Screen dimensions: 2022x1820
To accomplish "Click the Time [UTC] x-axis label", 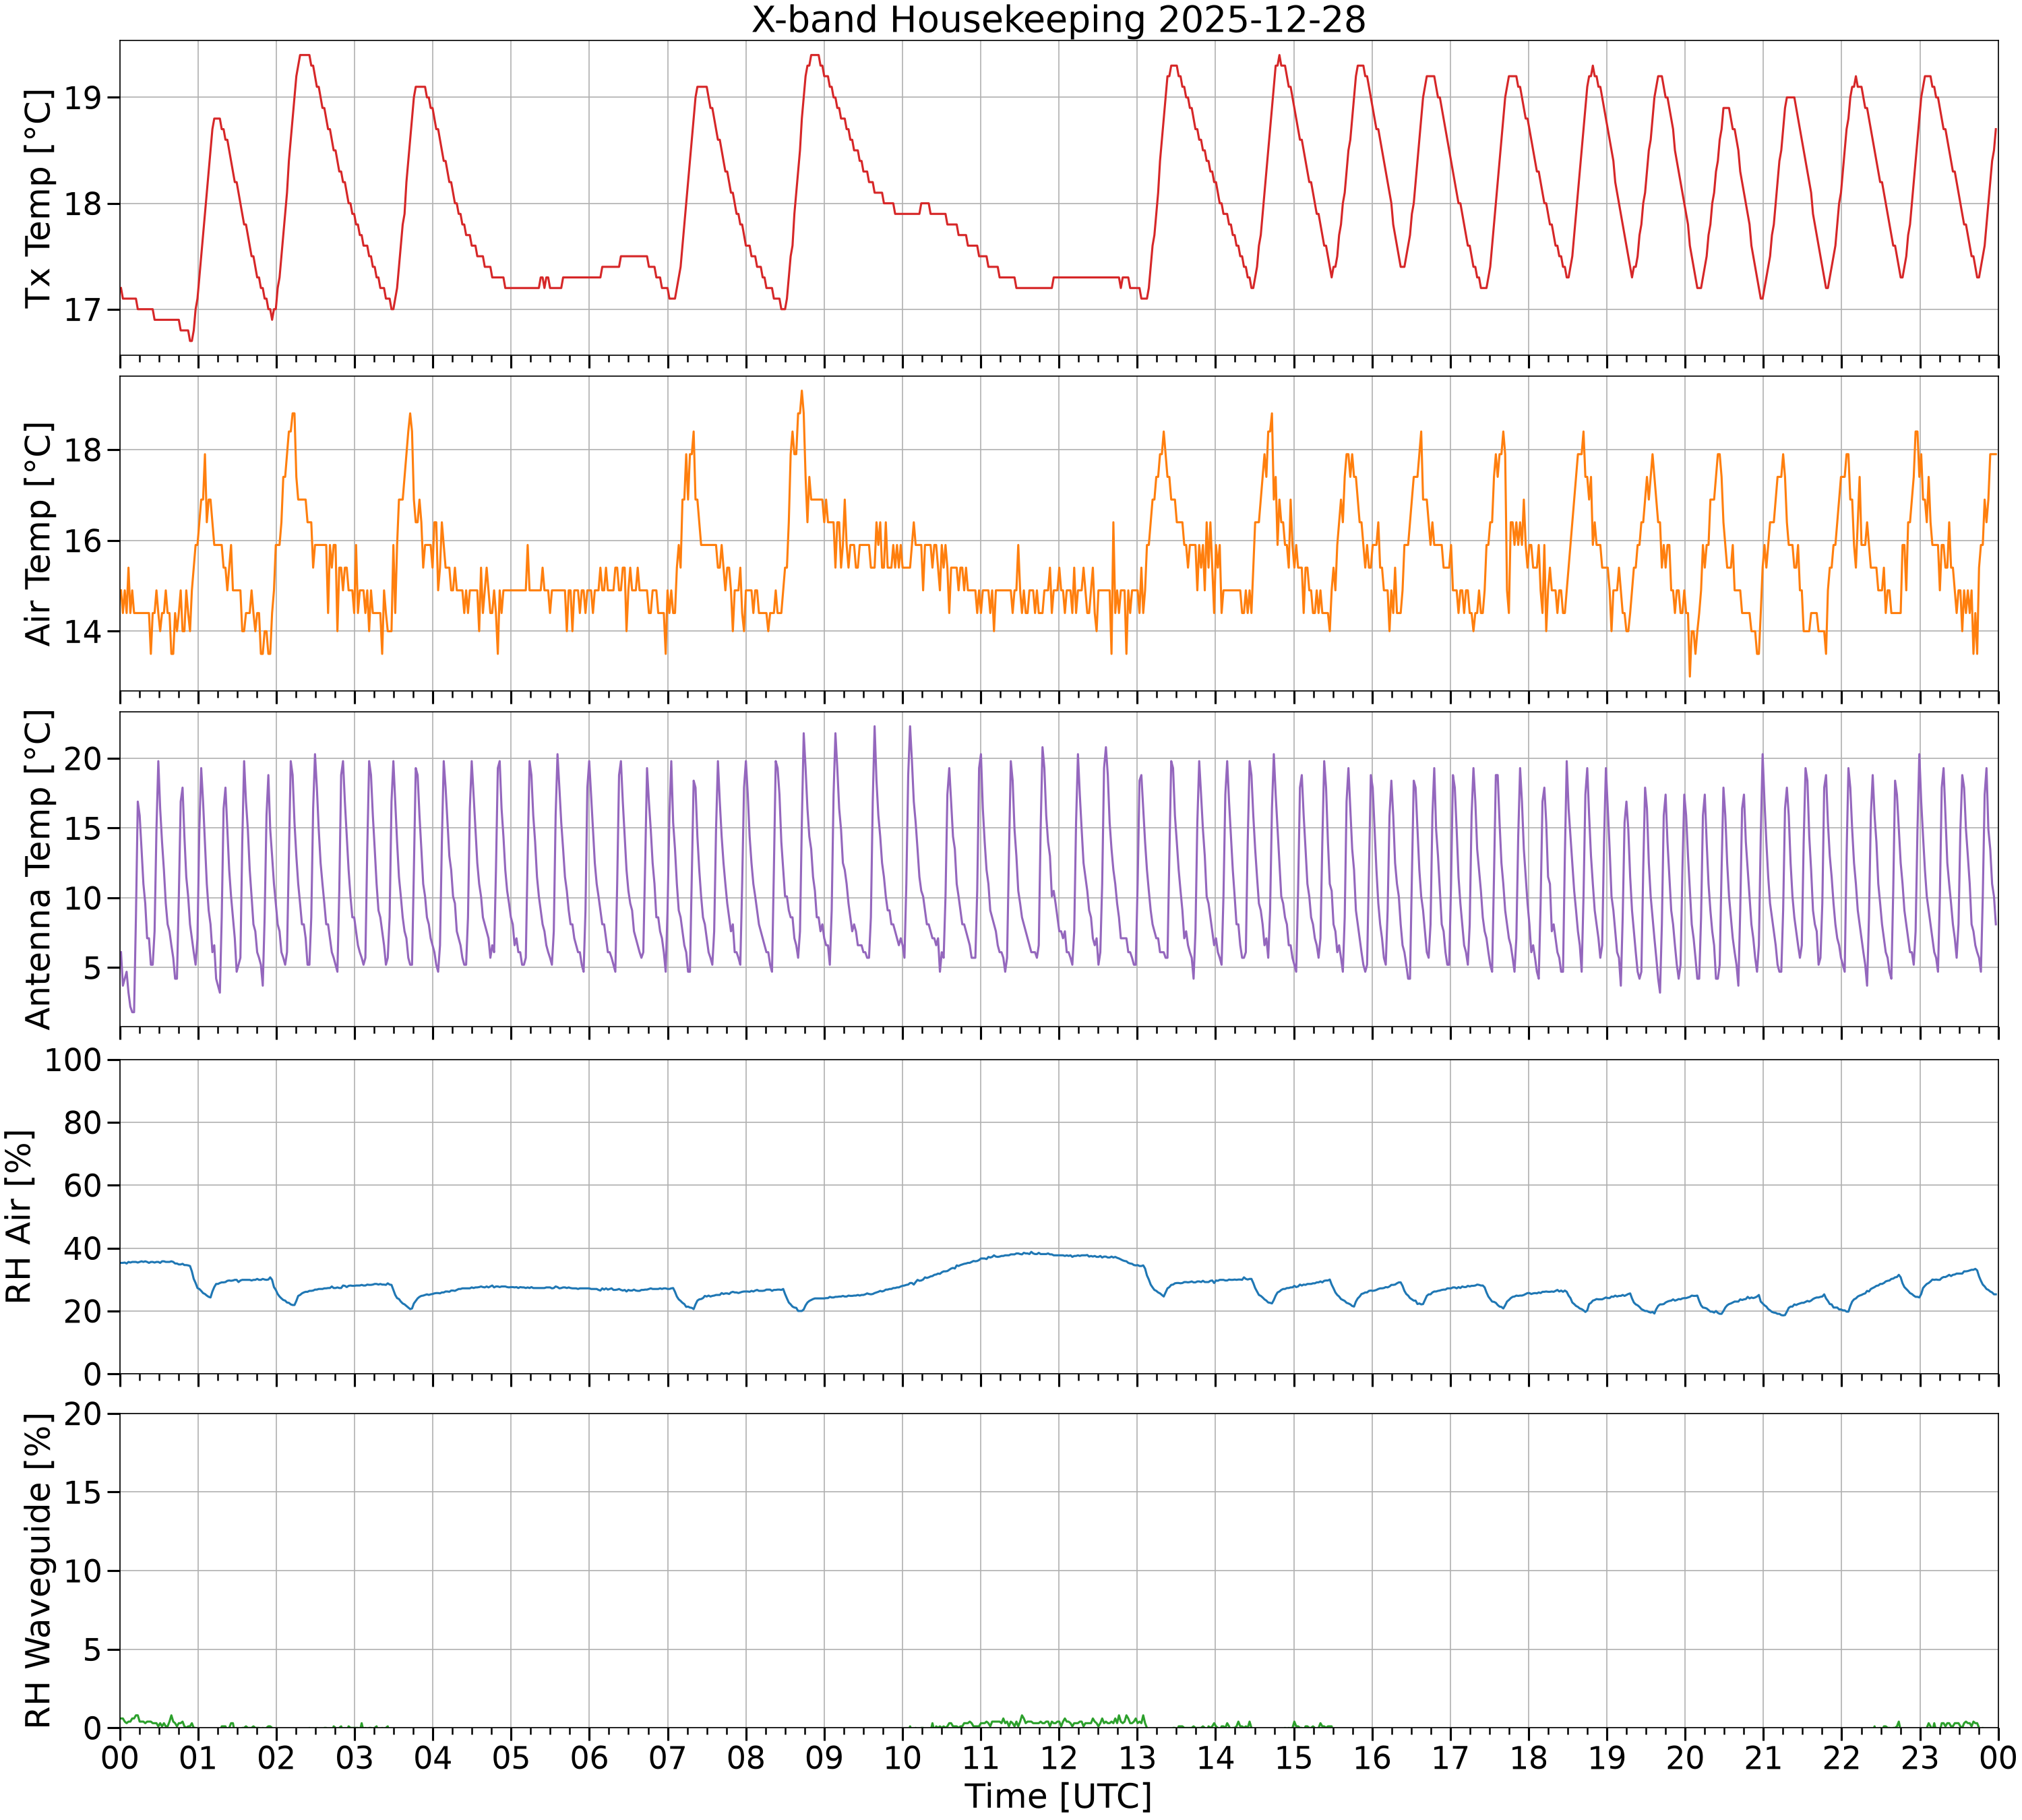I will [1059, 1796].
